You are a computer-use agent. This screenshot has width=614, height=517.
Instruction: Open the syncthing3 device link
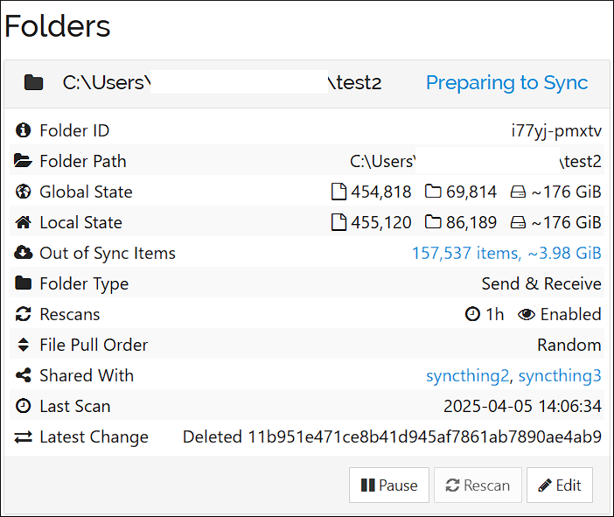pyautogui.click(x=560, y=376)
